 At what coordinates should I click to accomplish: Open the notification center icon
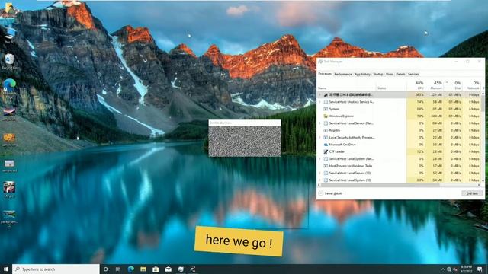[480, 269]
